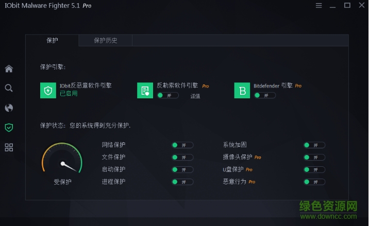369x226 pixels.
Task: Turn off file protection (文件保护) switch
Action: tap(182, 158)
